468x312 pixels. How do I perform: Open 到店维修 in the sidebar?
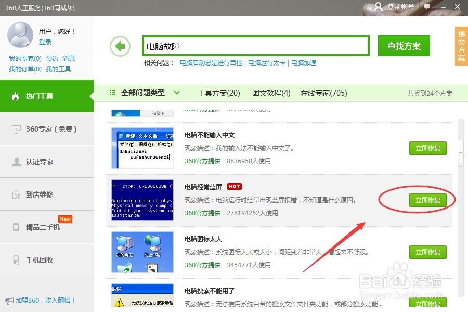(x=47, y=194)
